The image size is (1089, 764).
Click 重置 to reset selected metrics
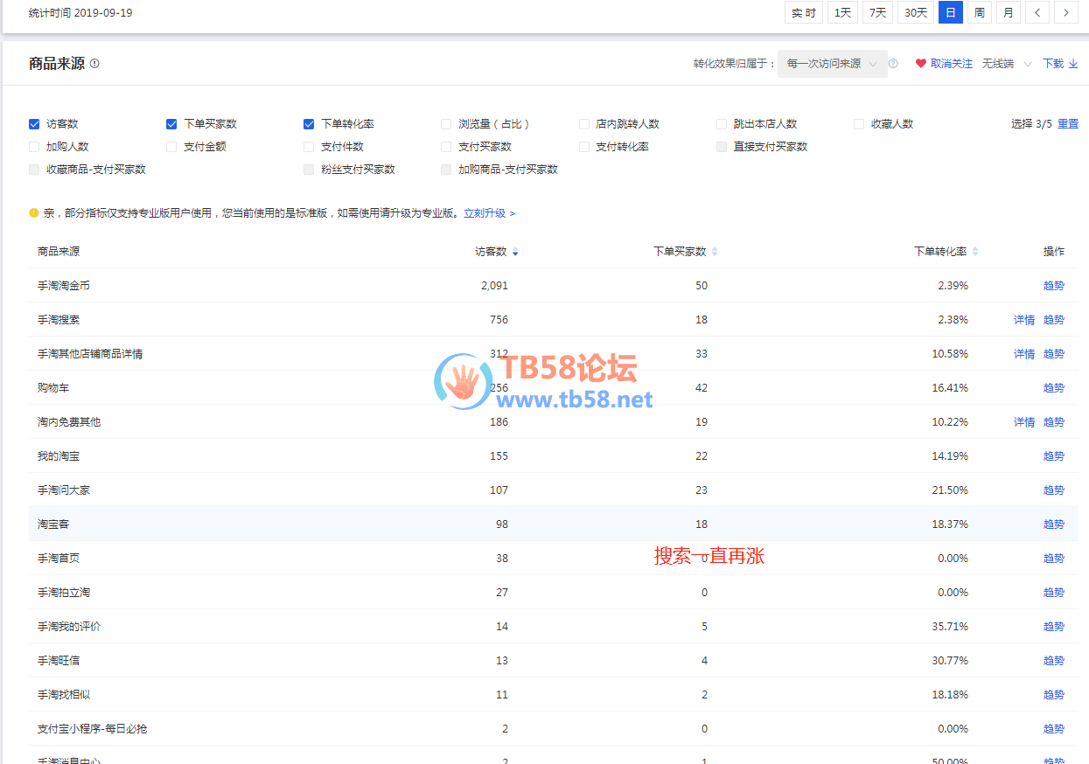[x=1068, y=124]
